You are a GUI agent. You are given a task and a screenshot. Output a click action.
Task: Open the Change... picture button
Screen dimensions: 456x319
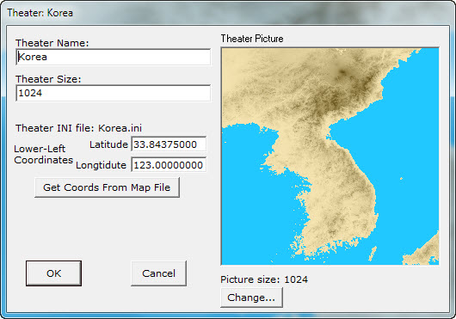pyautogui.click(x=251, y=298)
